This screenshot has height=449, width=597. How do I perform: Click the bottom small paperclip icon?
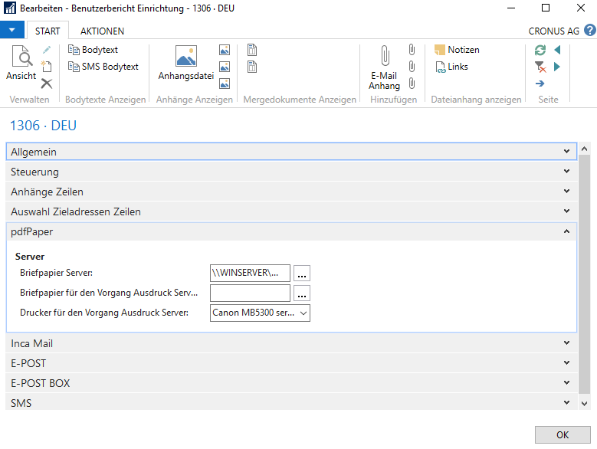tap(412, 84)
